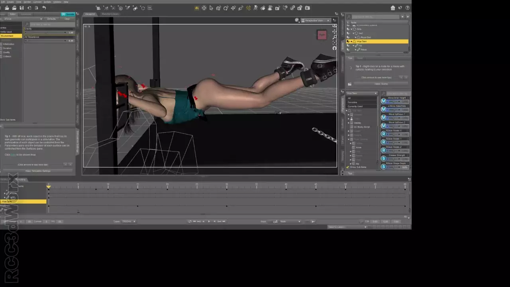Open the Select a Lesson dropdown
510x287 pixels.
pos(347,227)
